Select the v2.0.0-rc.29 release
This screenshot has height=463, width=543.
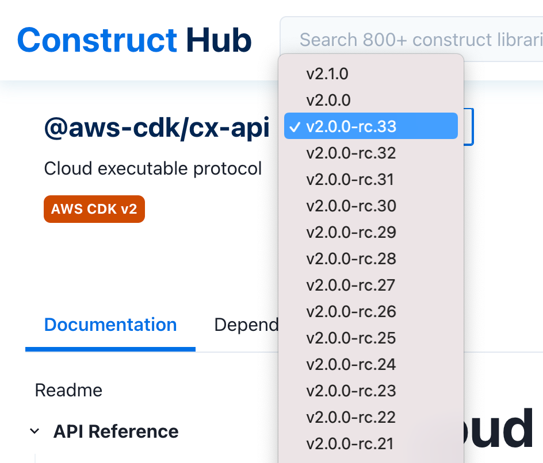pos(352,232)
